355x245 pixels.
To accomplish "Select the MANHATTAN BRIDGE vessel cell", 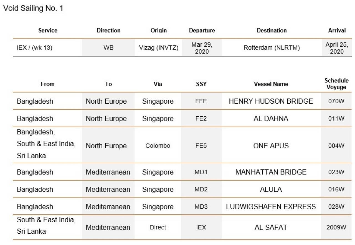I will point(271,172).
